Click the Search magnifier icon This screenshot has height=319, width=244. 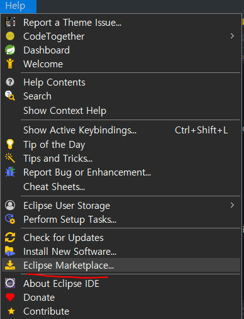click(x=10, y=96)
